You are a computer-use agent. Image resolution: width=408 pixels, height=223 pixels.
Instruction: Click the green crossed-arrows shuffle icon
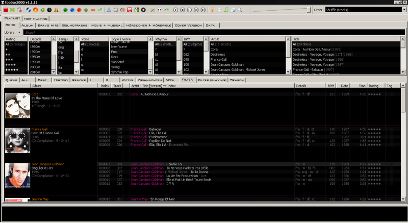pyautogui.click(x=12, y=10)
